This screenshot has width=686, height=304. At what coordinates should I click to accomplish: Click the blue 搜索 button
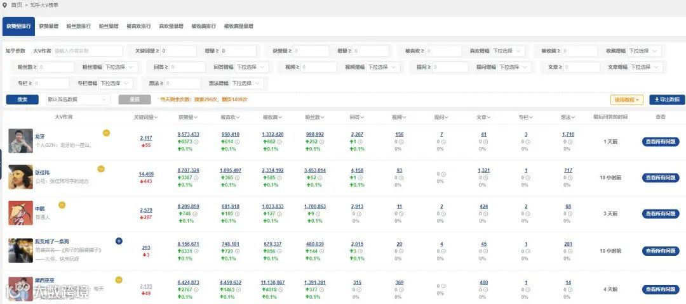click(x=22, y=99)
